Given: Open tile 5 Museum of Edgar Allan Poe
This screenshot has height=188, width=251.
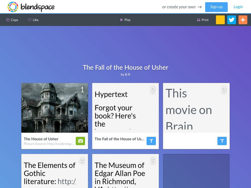Looking at the screenshot, I should click(125, 171).
